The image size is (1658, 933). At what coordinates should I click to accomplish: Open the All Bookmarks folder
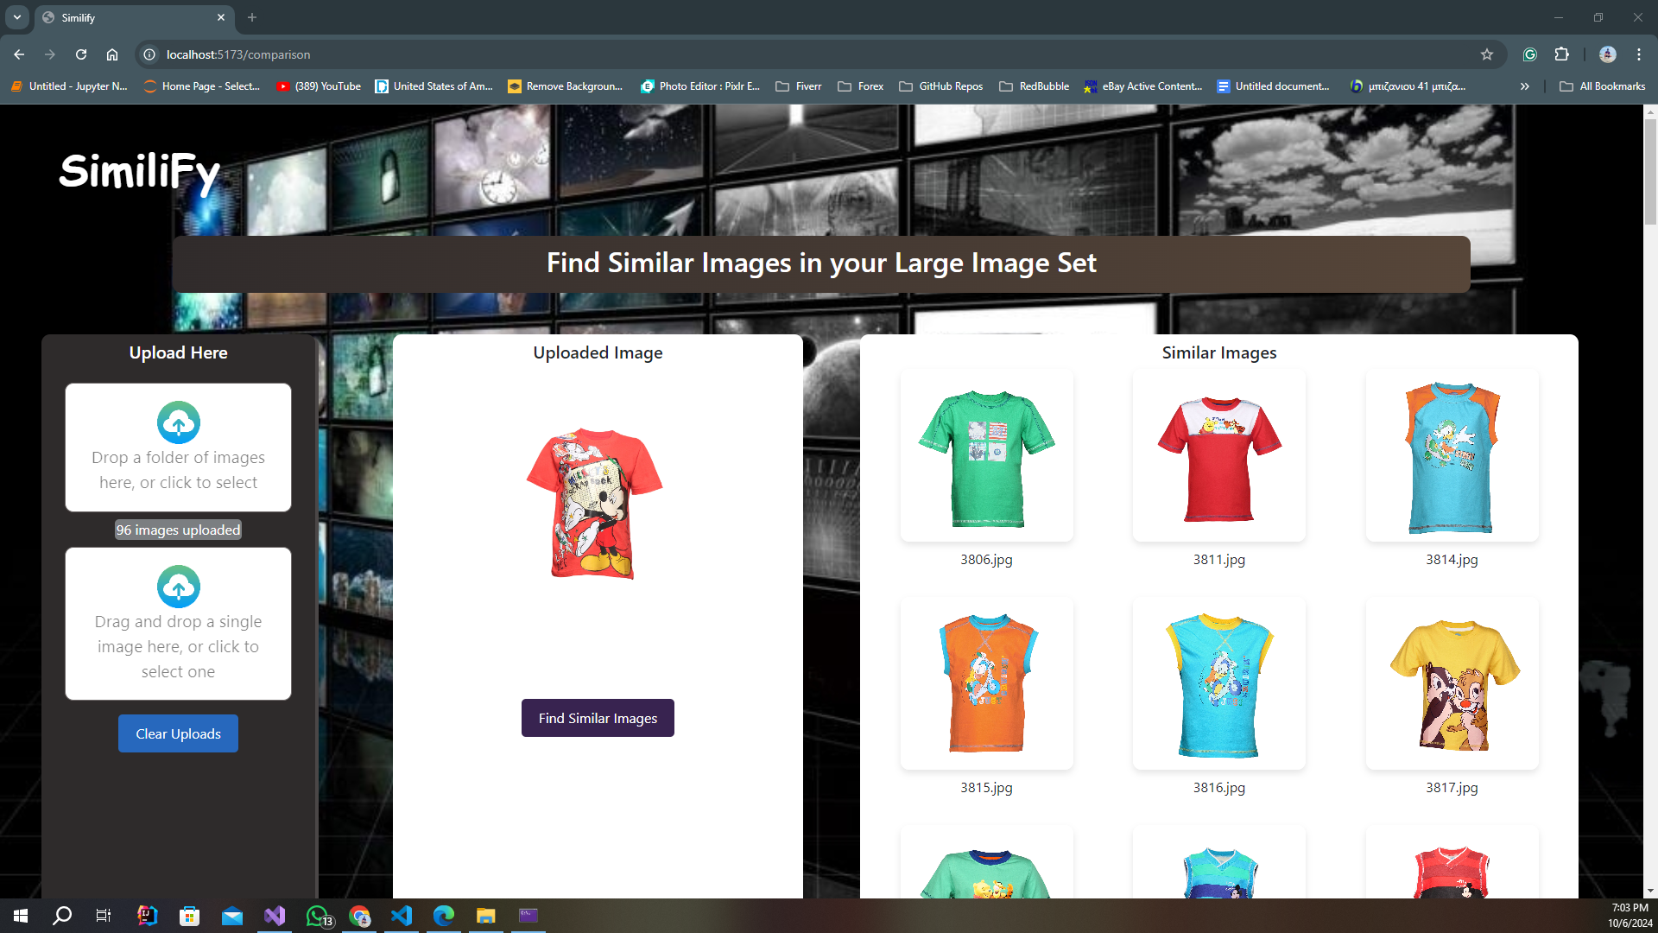[x=1603, y=86]
